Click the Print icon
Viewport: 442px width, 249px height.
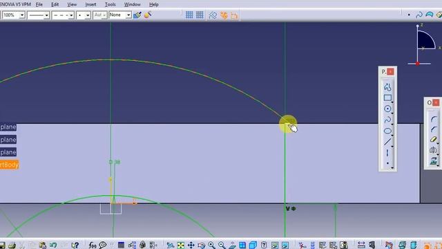12,245
